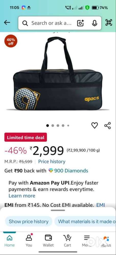Select the second image carousel dot
116x255 pixels.
(x=53, y=125)
